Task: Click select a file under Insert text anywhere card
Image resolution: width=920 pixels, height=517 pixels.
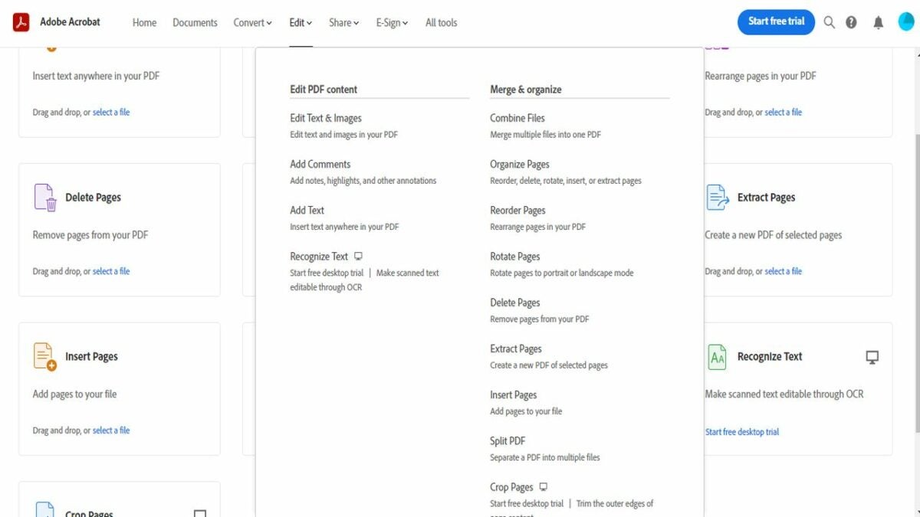Action: pos(111,112)
